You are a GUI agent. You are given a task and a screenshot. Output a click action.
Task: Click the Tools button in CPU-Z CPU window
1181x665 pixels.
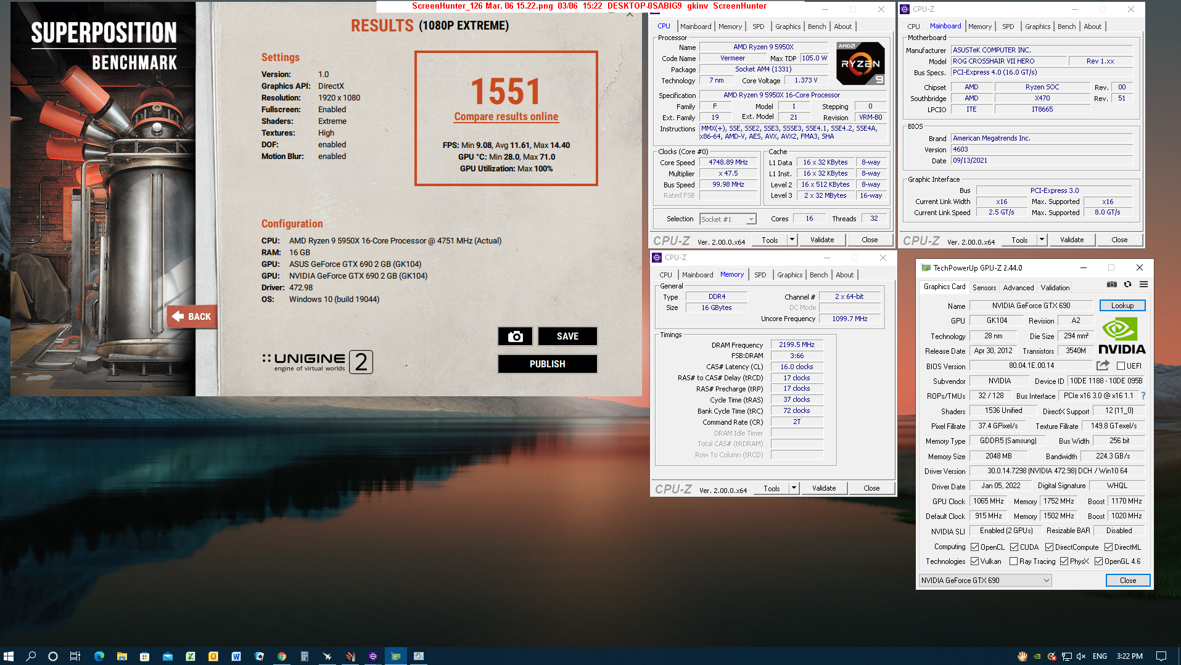[770, 240]
